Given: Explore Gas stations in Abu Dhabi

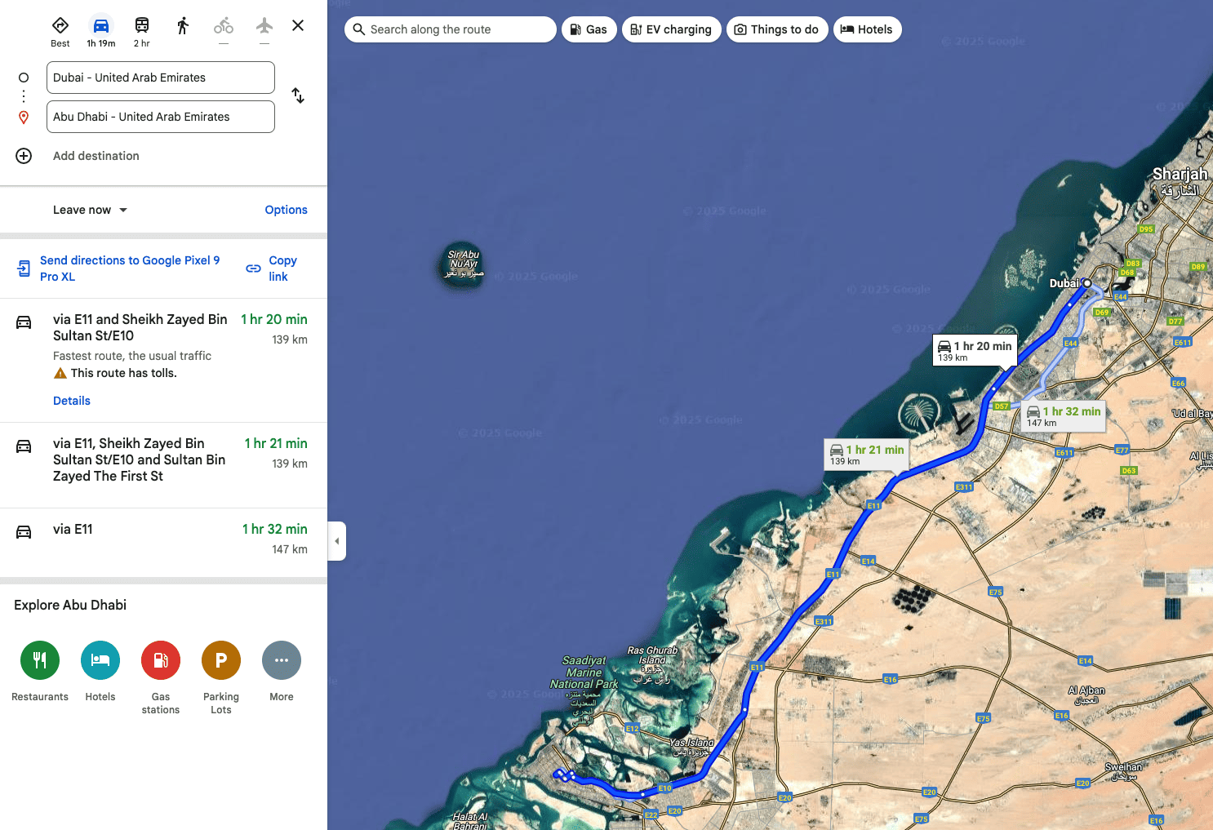Looking at the screenshot, I should coord(161,660).
